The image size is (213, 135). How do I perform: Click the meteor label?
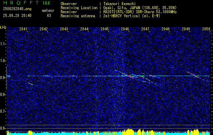click(48, 10)
